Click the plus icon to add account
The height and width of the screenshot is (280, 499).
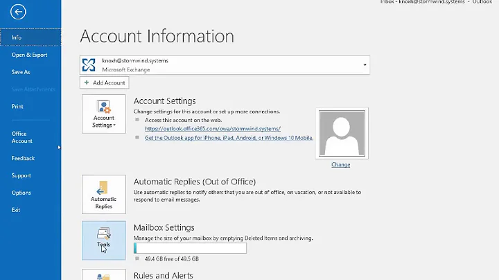(x=87, y=82)
